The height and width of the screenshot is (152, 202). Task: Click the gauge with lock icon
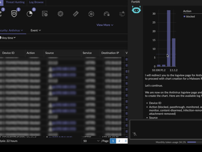(x=107, y=14)
